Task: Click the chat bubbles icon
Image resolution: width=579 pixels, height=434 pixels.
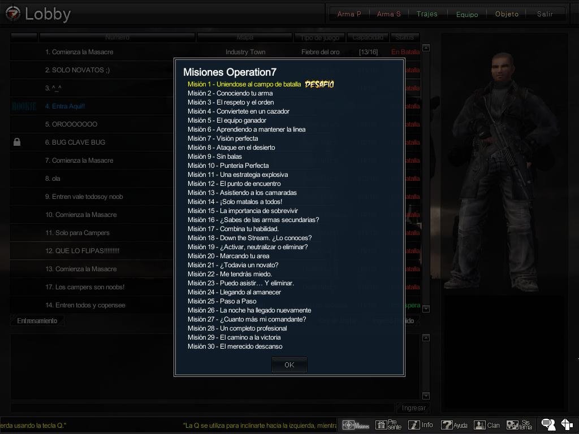Action: [548, 425]
